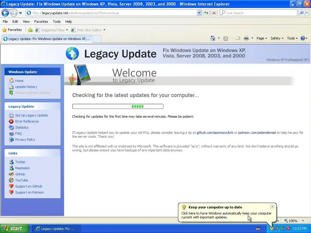Click the Search magnifier button
Viewport: 311px width, 233px height.
(302, 13)
